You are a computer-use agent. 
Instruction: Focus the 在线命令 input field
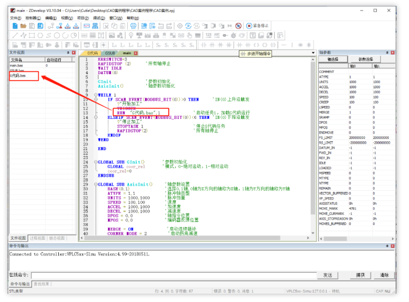(x=174, y=275)
